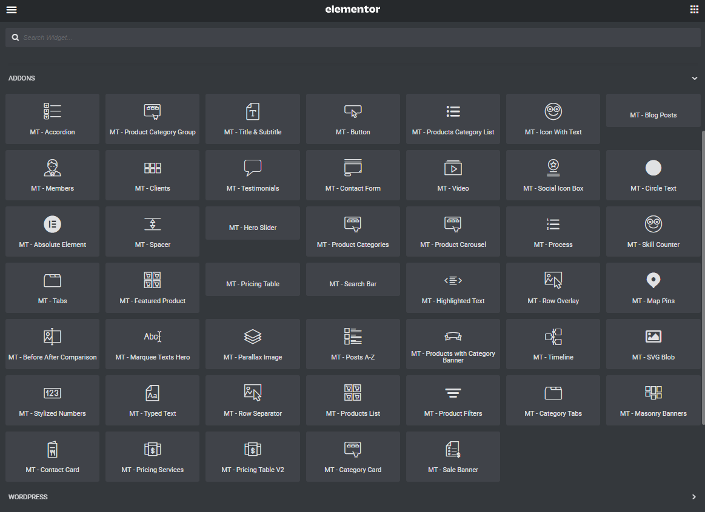
Task: Select the MT - Product Categories icon
Action: click(353, 224)
